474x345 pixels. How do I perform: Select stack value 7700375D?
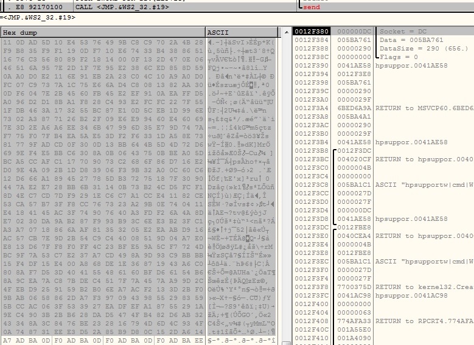point(354,287)
